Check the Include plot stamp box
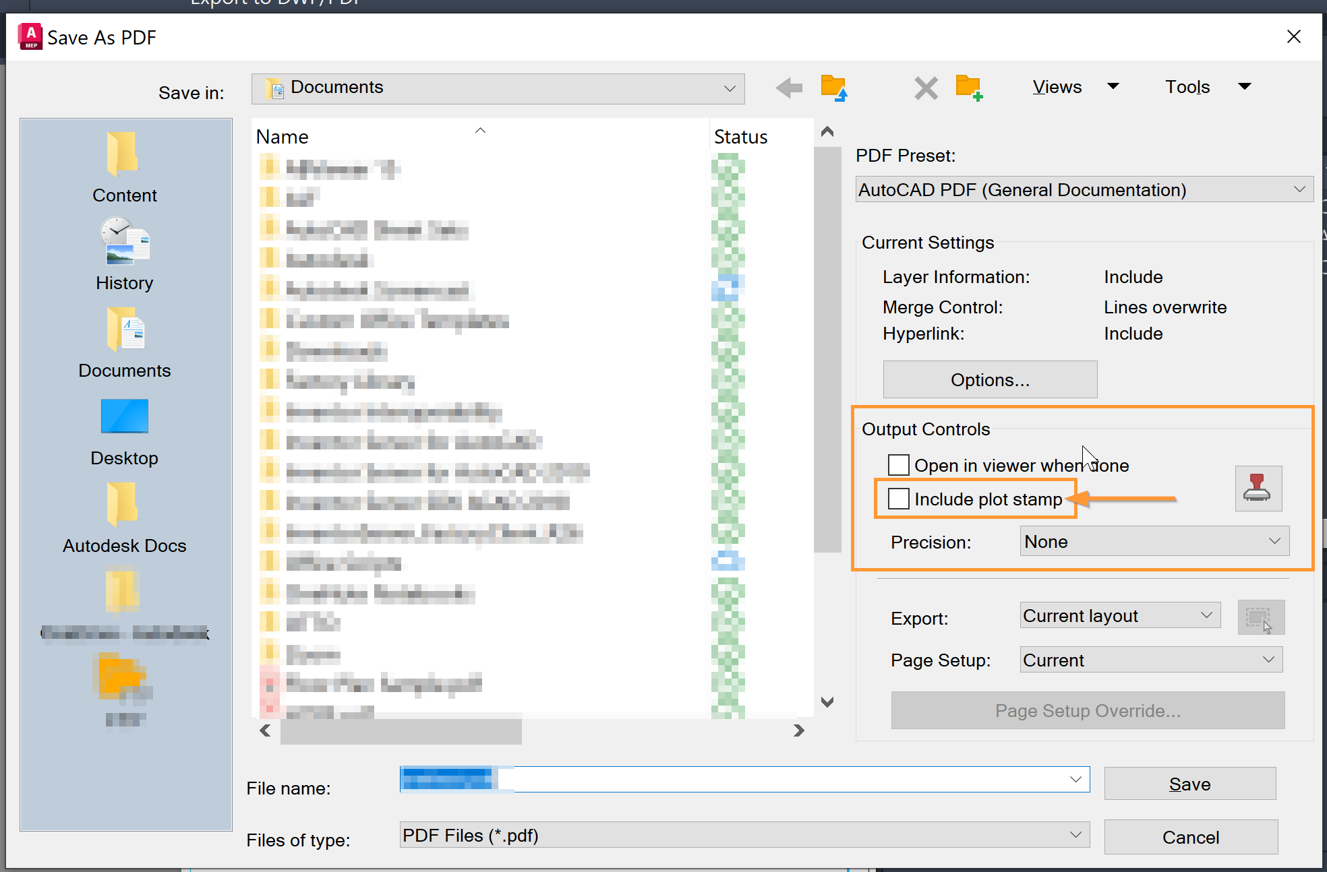Viewport: 1327px width, 872px height. tap(898, 499)
